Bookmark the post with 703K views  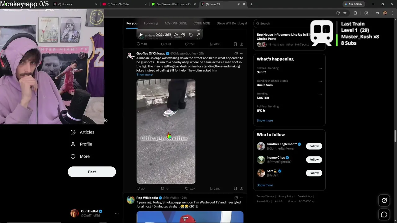click(x=235, y=44)
